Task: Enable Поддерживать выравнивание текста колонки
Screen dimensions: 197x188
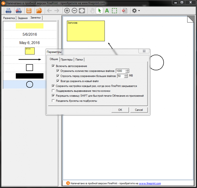Action: click(x=53, y=91)
